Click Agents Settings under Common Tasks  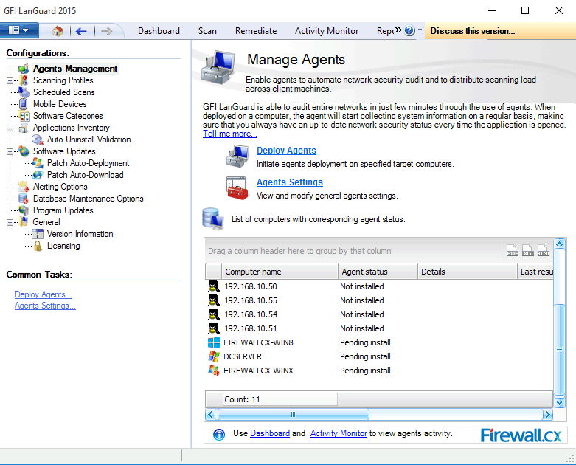tap(45, 306)
